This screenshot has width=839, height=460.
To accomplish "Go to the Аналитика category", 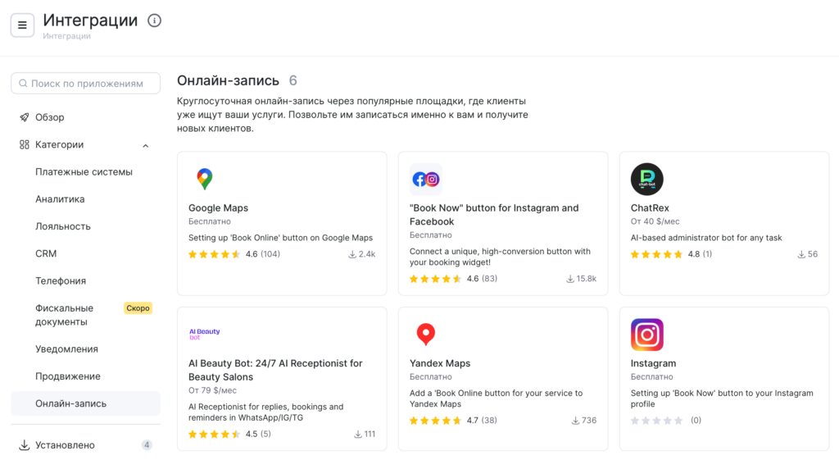I will [60, 199].
